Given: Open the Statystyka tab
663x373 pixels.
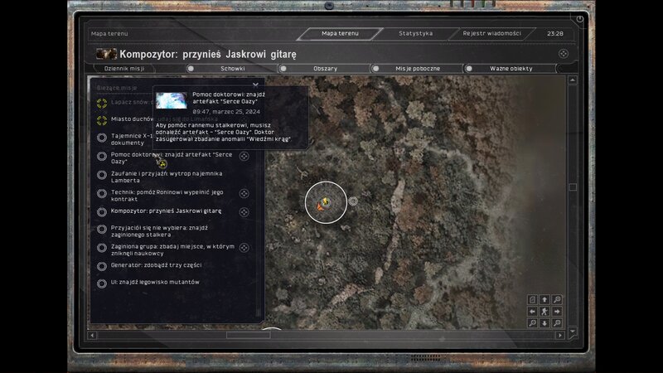Looking at the screenshot, I should click(x=416, y=33).
